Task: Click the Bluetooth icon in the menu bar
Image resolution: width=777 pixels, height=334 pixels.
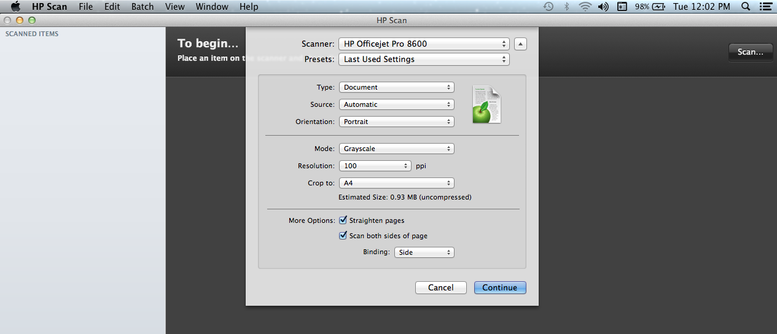Action: (x=567, y=7)
